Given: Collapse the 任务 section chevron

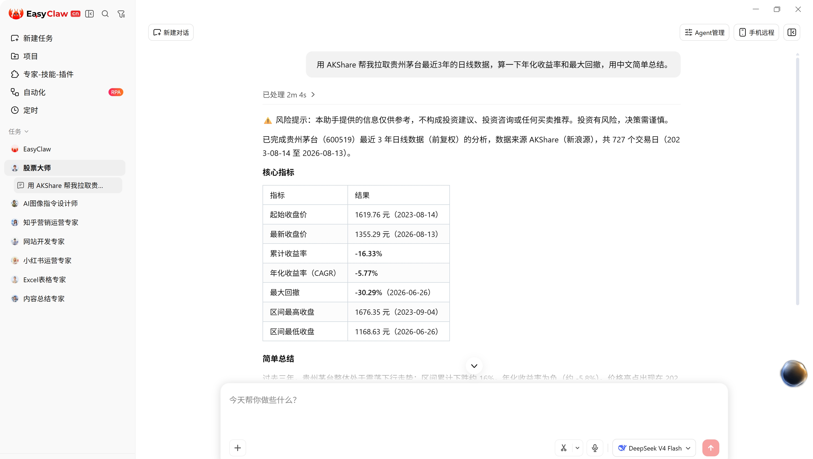Looking at the screenshot, I should pos(26,132).
